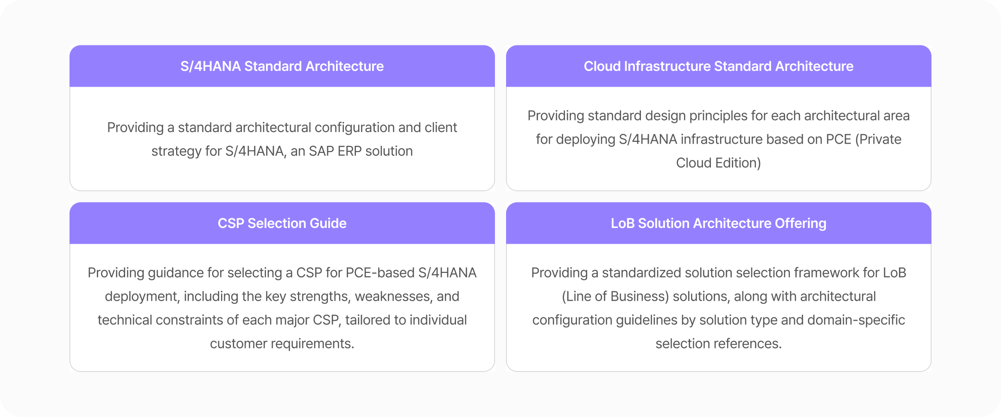Select the line 'technical constraints of each major CSP'
The width and height of the screenshot is (1001, 417).
pos(282,320)
